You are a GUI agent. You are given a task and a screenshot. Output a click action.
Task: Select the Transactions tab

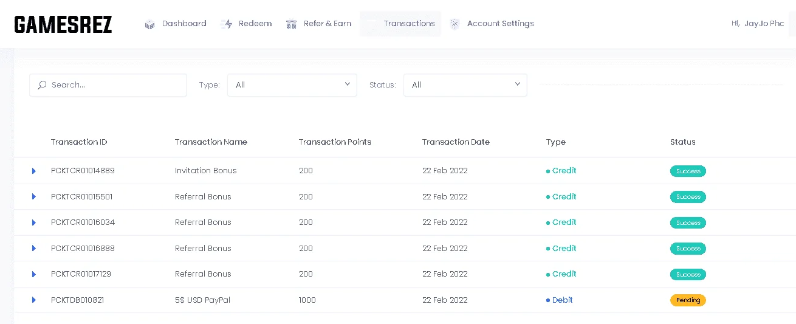click(x=400, y=24)
